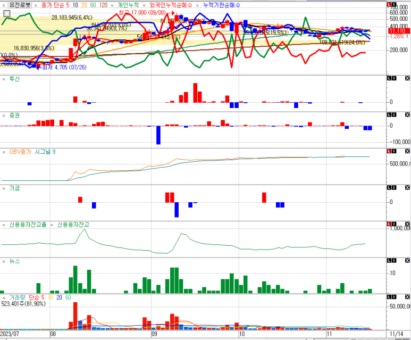Click the L icon in the 증권 panel
The image size is (411, 340).
(x=390, y=115)
